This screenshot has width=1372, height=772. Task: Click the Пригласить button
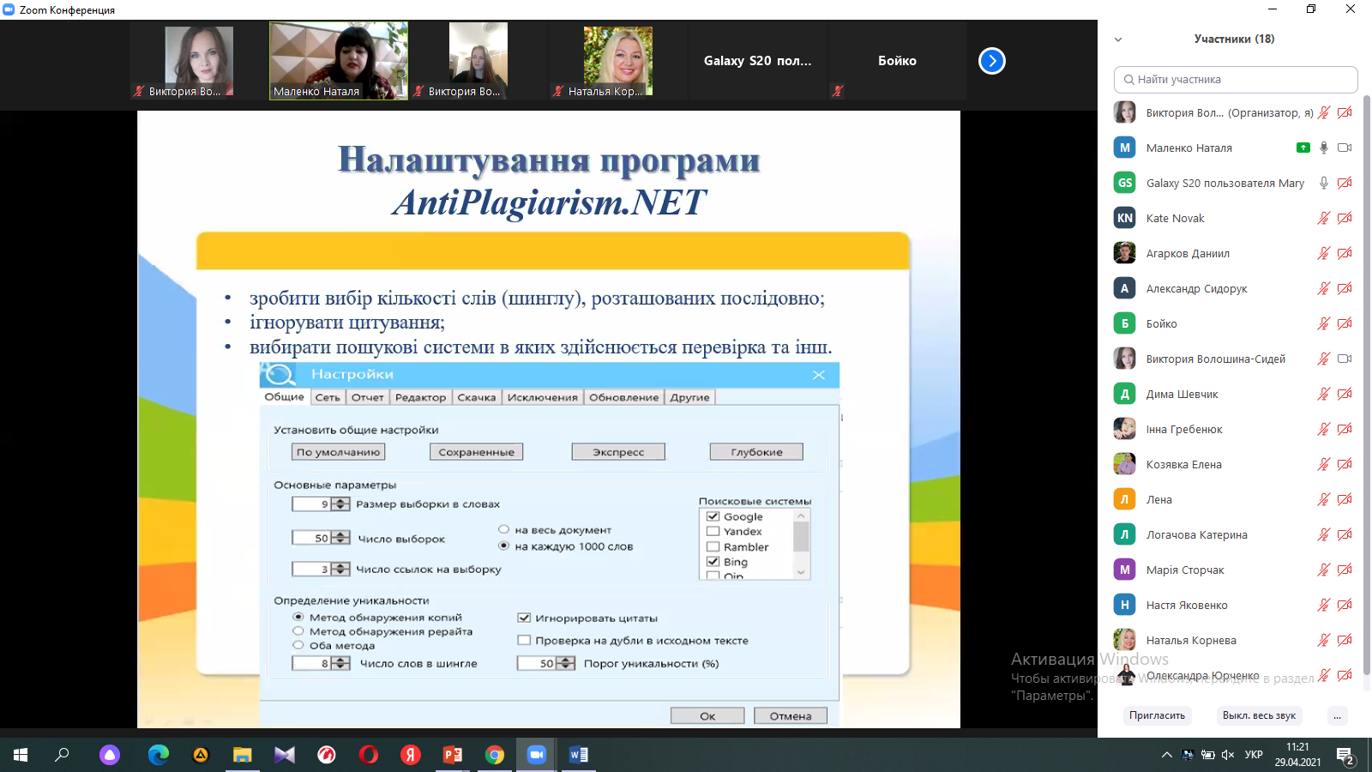tap(1157, 715)
